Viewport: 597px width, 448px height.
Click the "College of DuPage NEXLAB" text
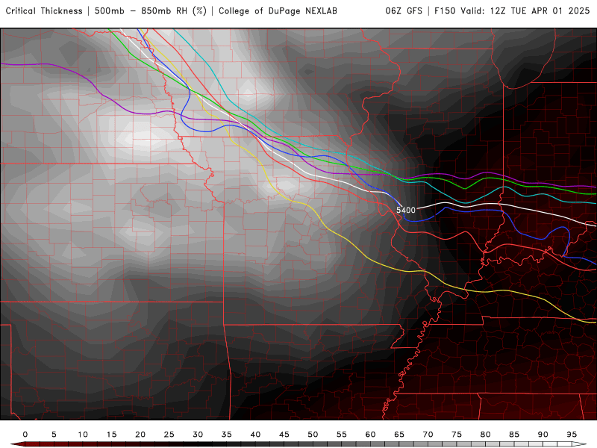pyautogui.click(x=278, y=11)
